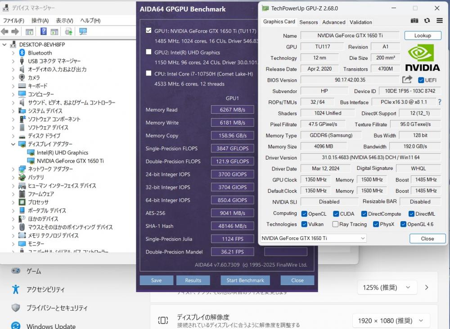Switch to the Validation tab in GPU-Z
Screen dimensions: 450x329
pyautogui.click(x=361, y=22)
